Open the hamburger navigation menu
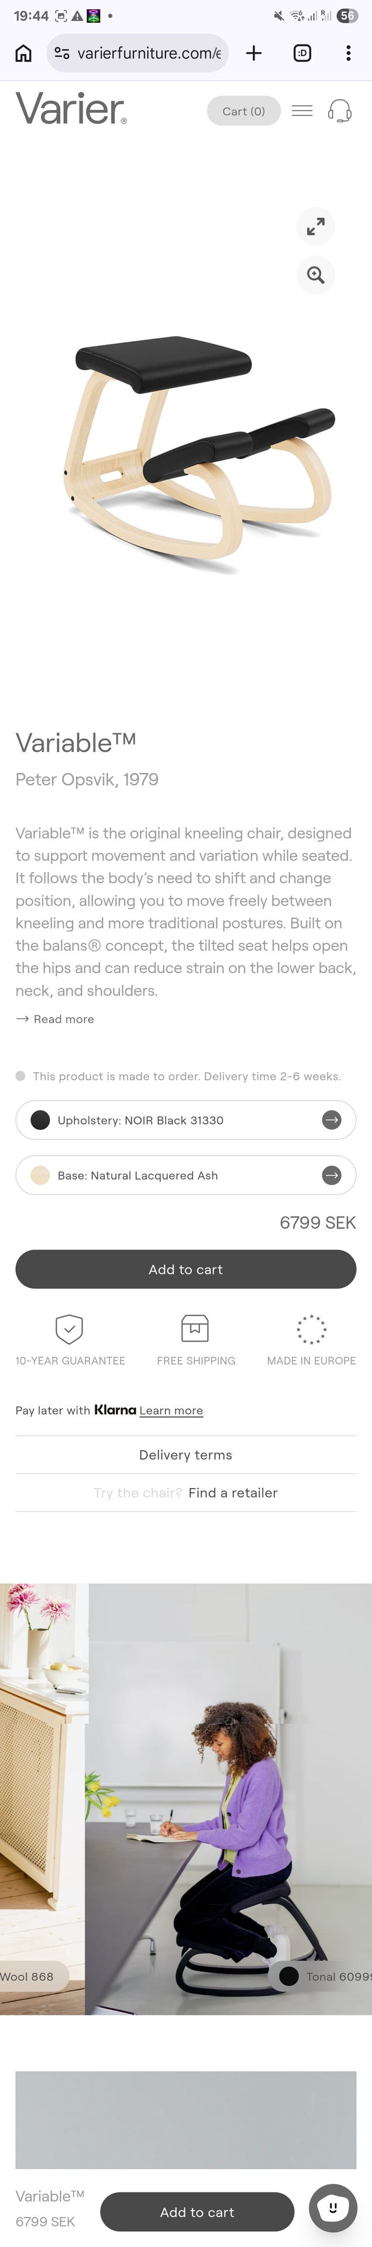The width and height of the screenshot is (372, 2247). tap(301, 111)
